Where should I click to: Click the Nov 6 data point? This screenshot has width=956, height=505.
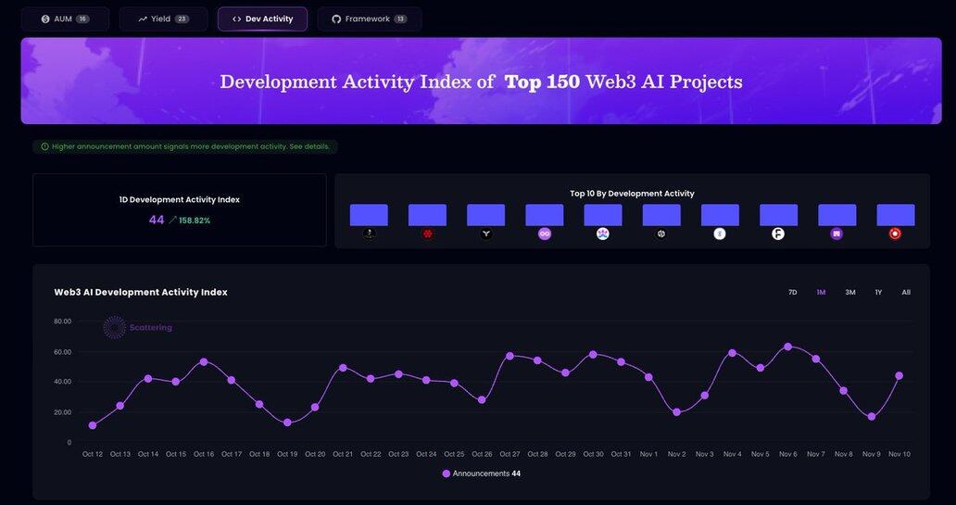coord(787,347)
